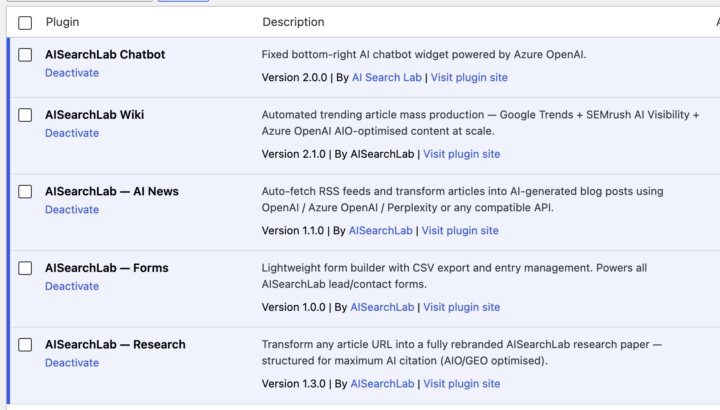Mark the AISearchLab — Research checkbox
The image size is (720, 410).
(25, 344)
